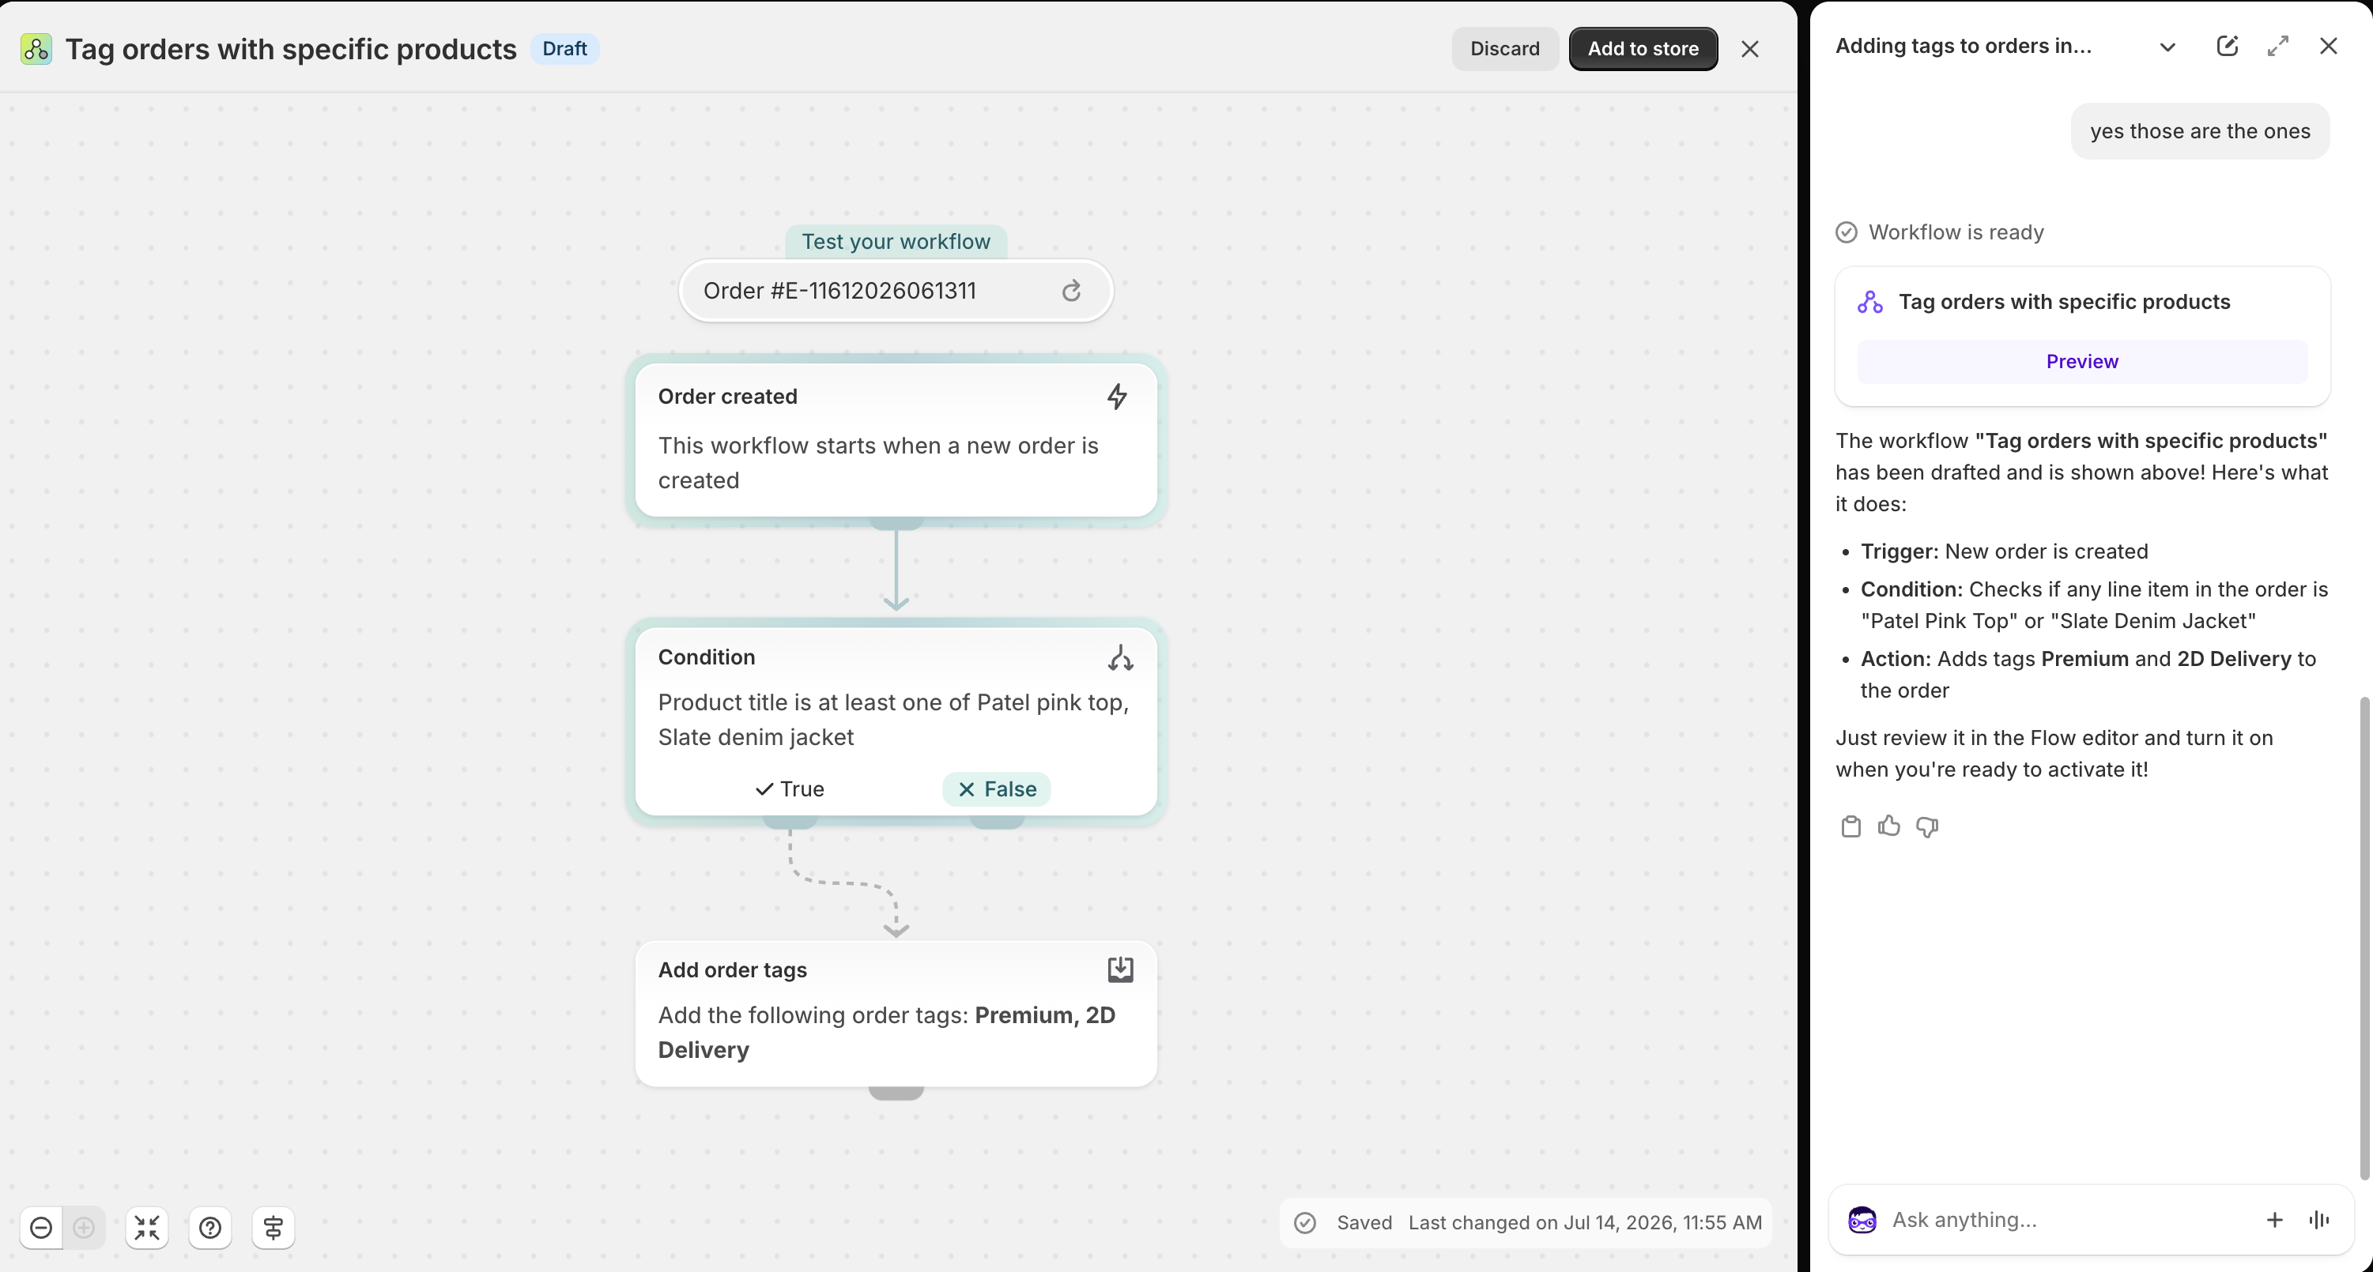This screenshot has height=1272, width=2373.
Task: Click the Test your workflow label
Action: [x=896, y=241]
